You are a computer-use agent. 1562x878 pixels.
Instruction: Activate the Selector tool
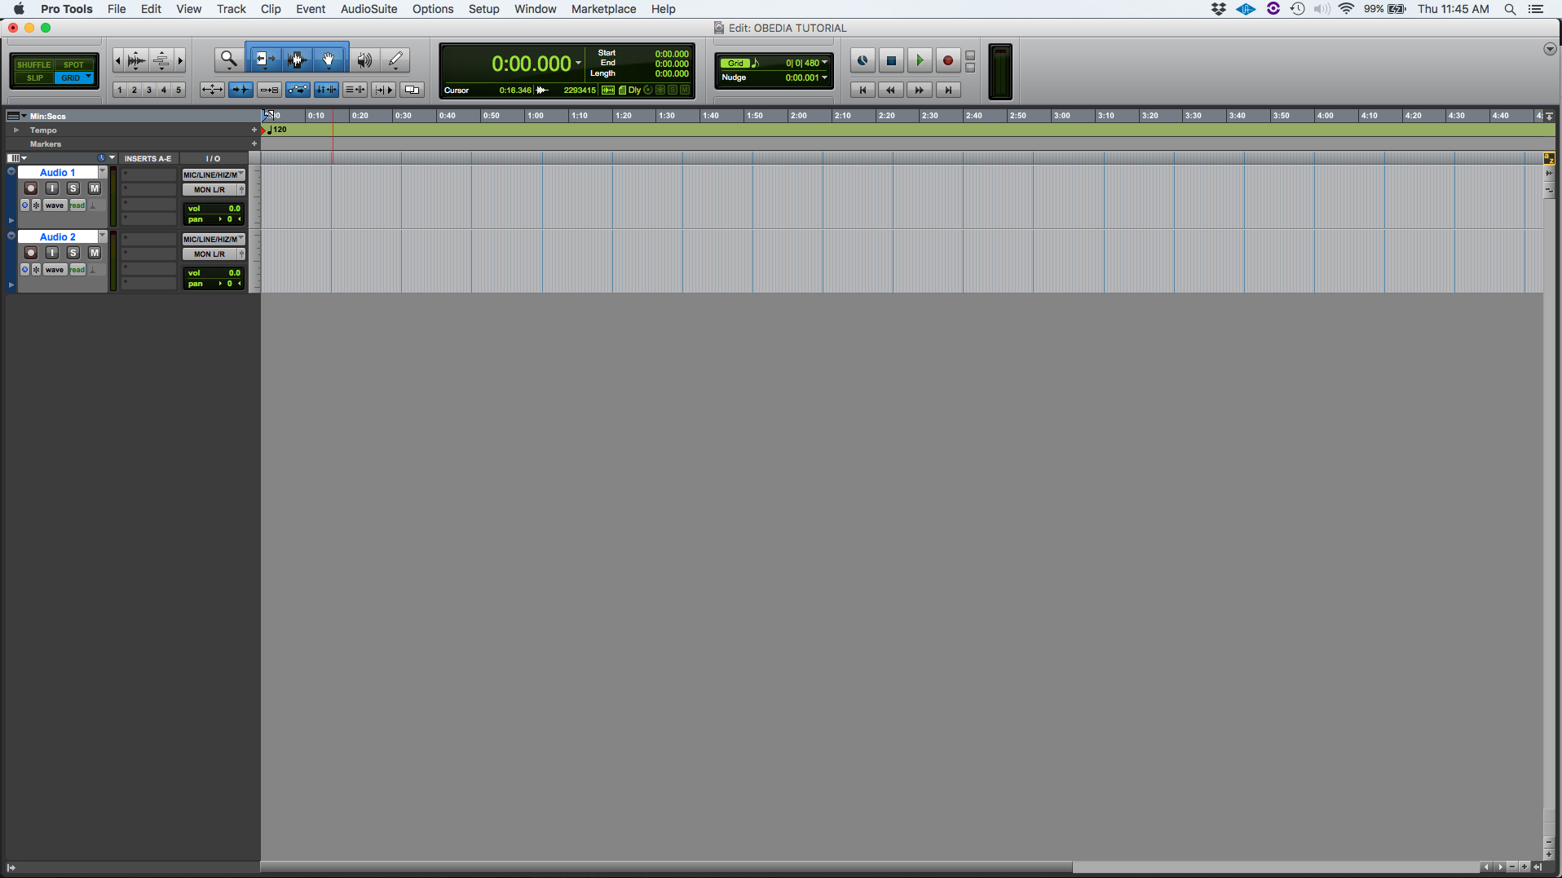297,59
